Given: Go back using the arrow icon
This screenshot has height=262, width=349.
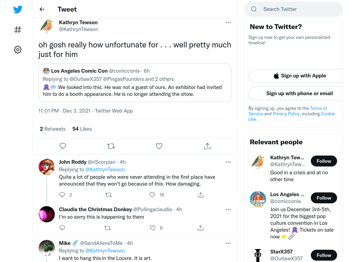Looking at the screenshot, I should click(x=42, y=9).
